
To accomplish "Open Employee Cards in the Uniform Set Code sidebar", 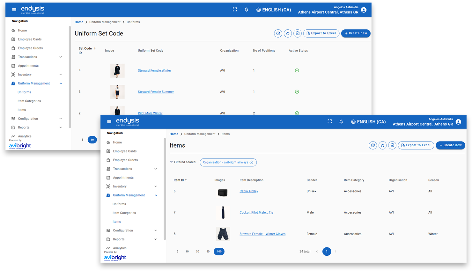I will [x=30, y=39].
